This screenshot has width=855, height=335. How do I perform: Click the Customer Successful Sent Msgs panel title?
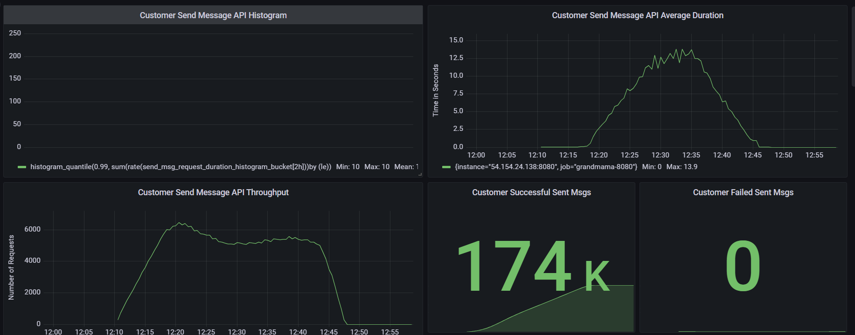coord(531,192)
